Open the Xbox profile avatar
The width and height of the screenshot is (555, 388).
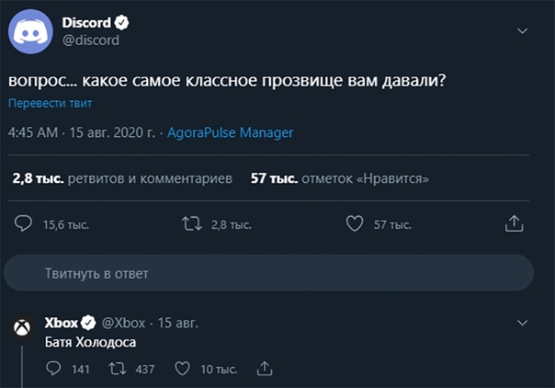[22, 327]
